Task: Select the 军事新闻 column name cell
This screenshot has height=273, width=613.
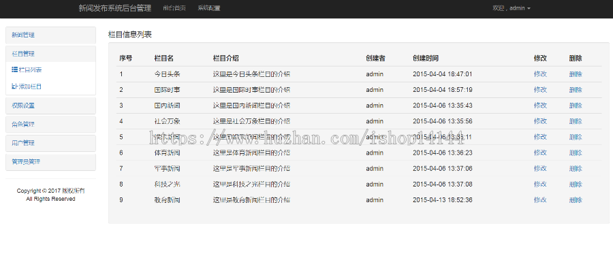Action: [x=168, y=168]
